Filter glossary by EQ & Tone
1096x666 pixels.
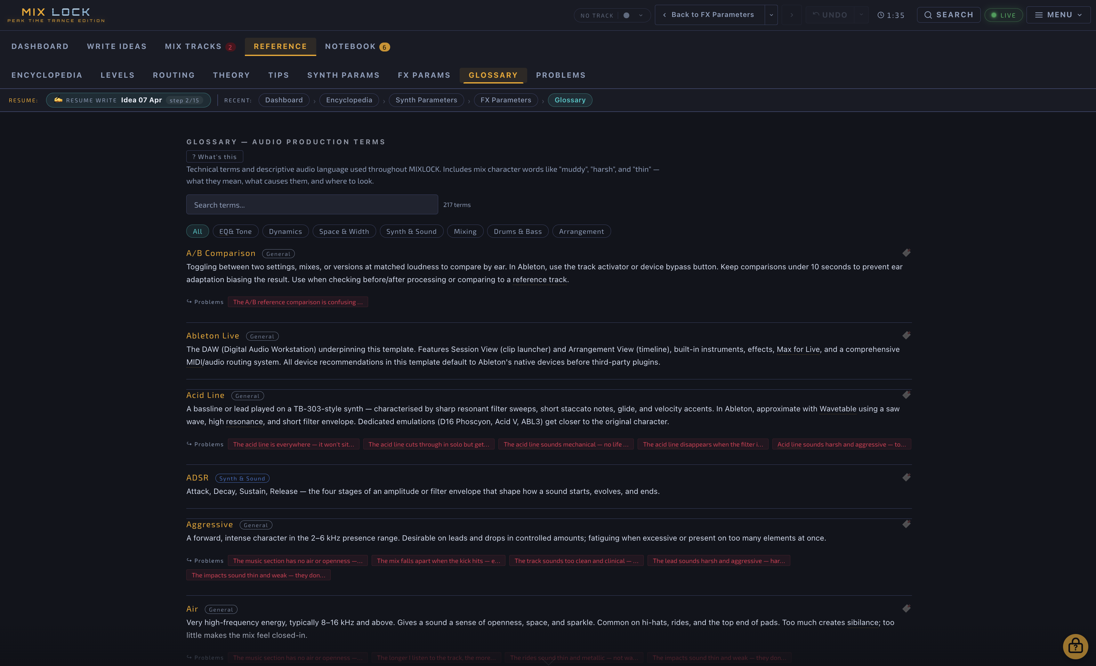tap(235, 231)
